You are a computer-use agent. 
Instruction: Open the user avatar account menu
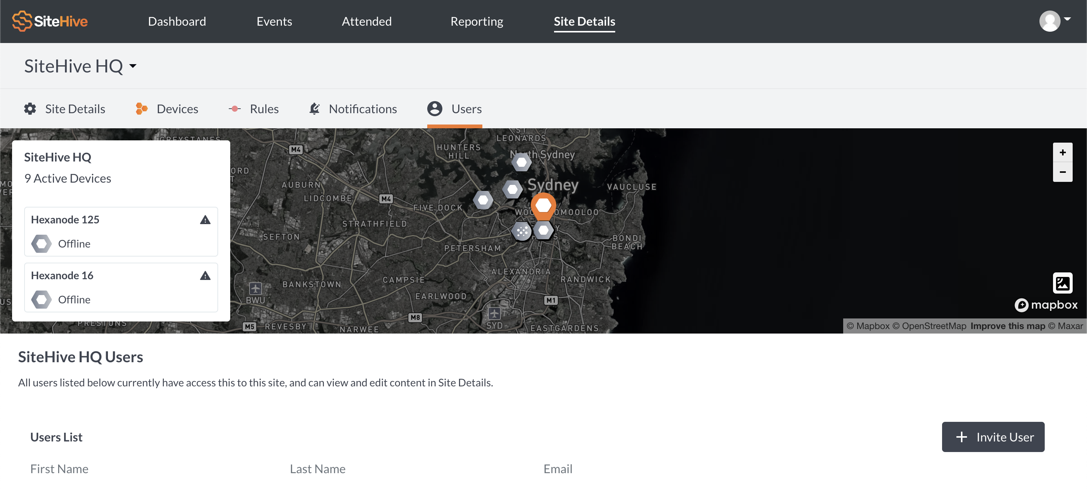click(1049, 21)
